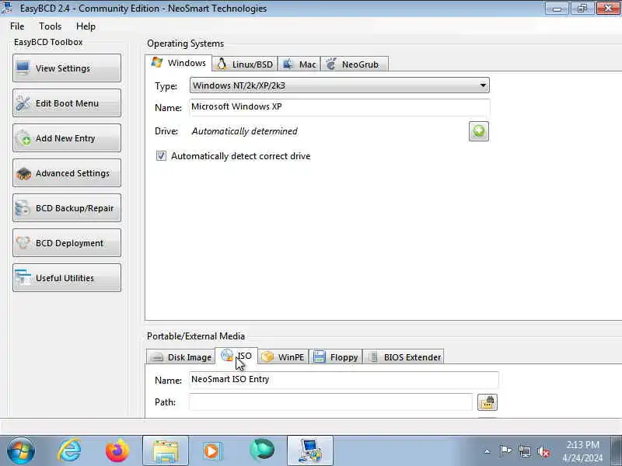Click the monitor icon on View Settings
Viewport: 622px width, 466px height.
(23, 68)
